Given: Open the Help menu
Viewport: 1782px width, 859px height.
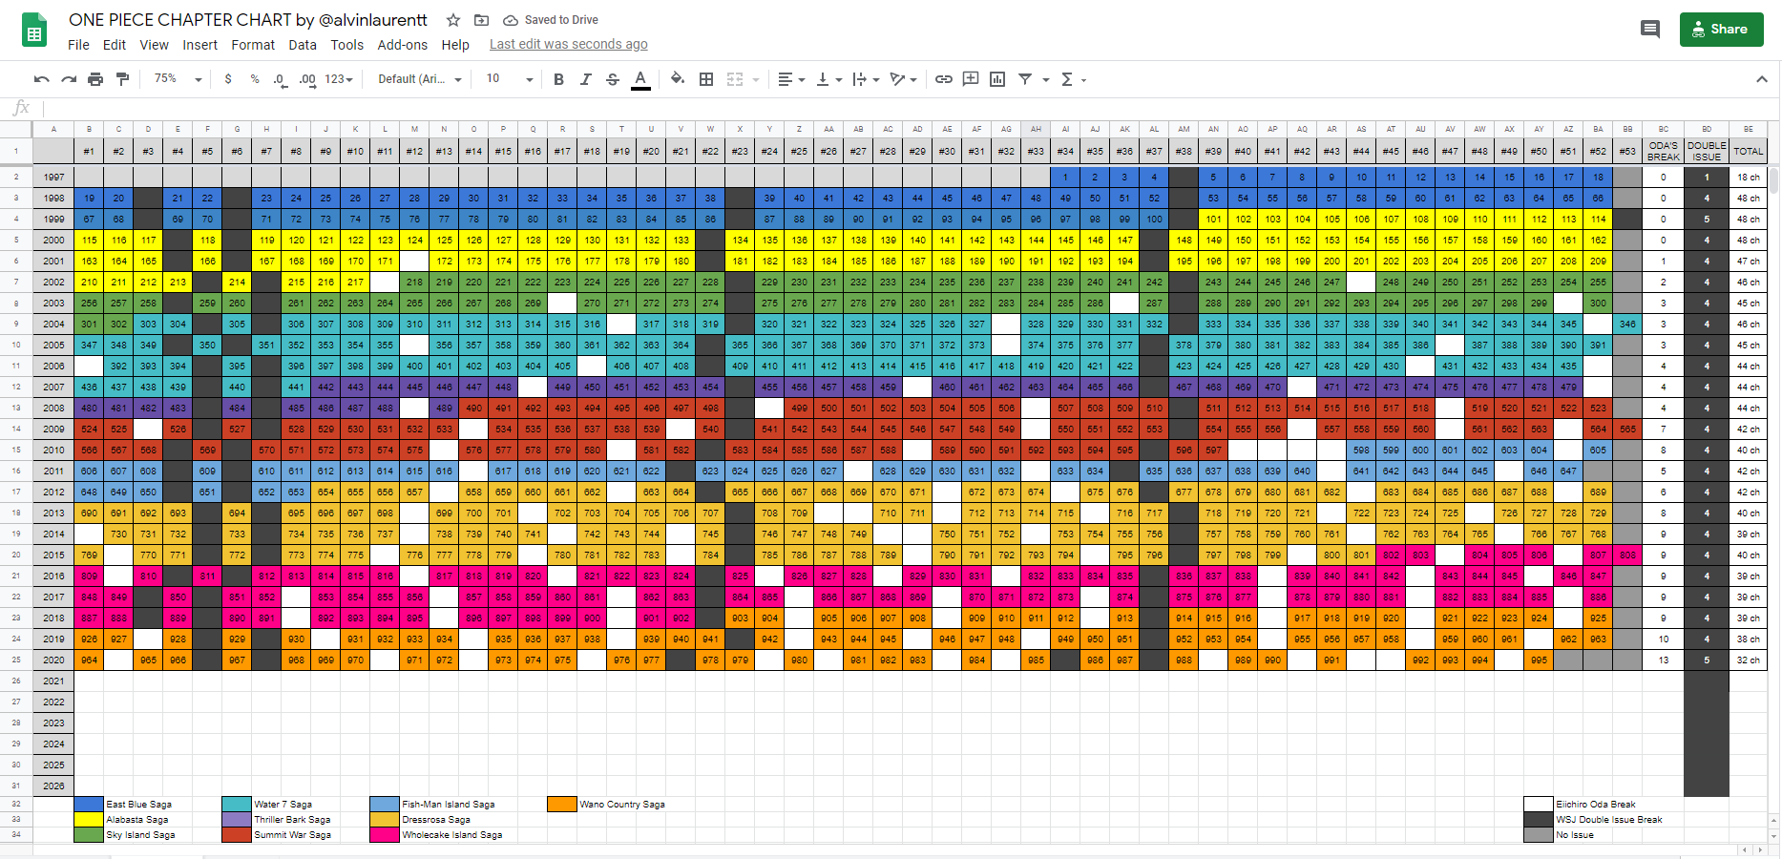Looking at the screenshot, I should pos(455,45).
